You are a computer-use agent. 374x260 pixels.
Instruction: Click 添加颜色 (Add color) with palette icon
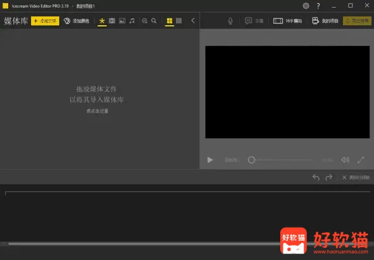click(x=76, y=21)
